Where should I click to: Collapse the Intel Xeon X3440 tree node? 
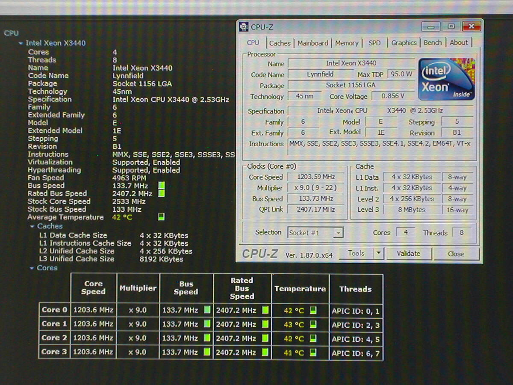(x=21, y=43)
